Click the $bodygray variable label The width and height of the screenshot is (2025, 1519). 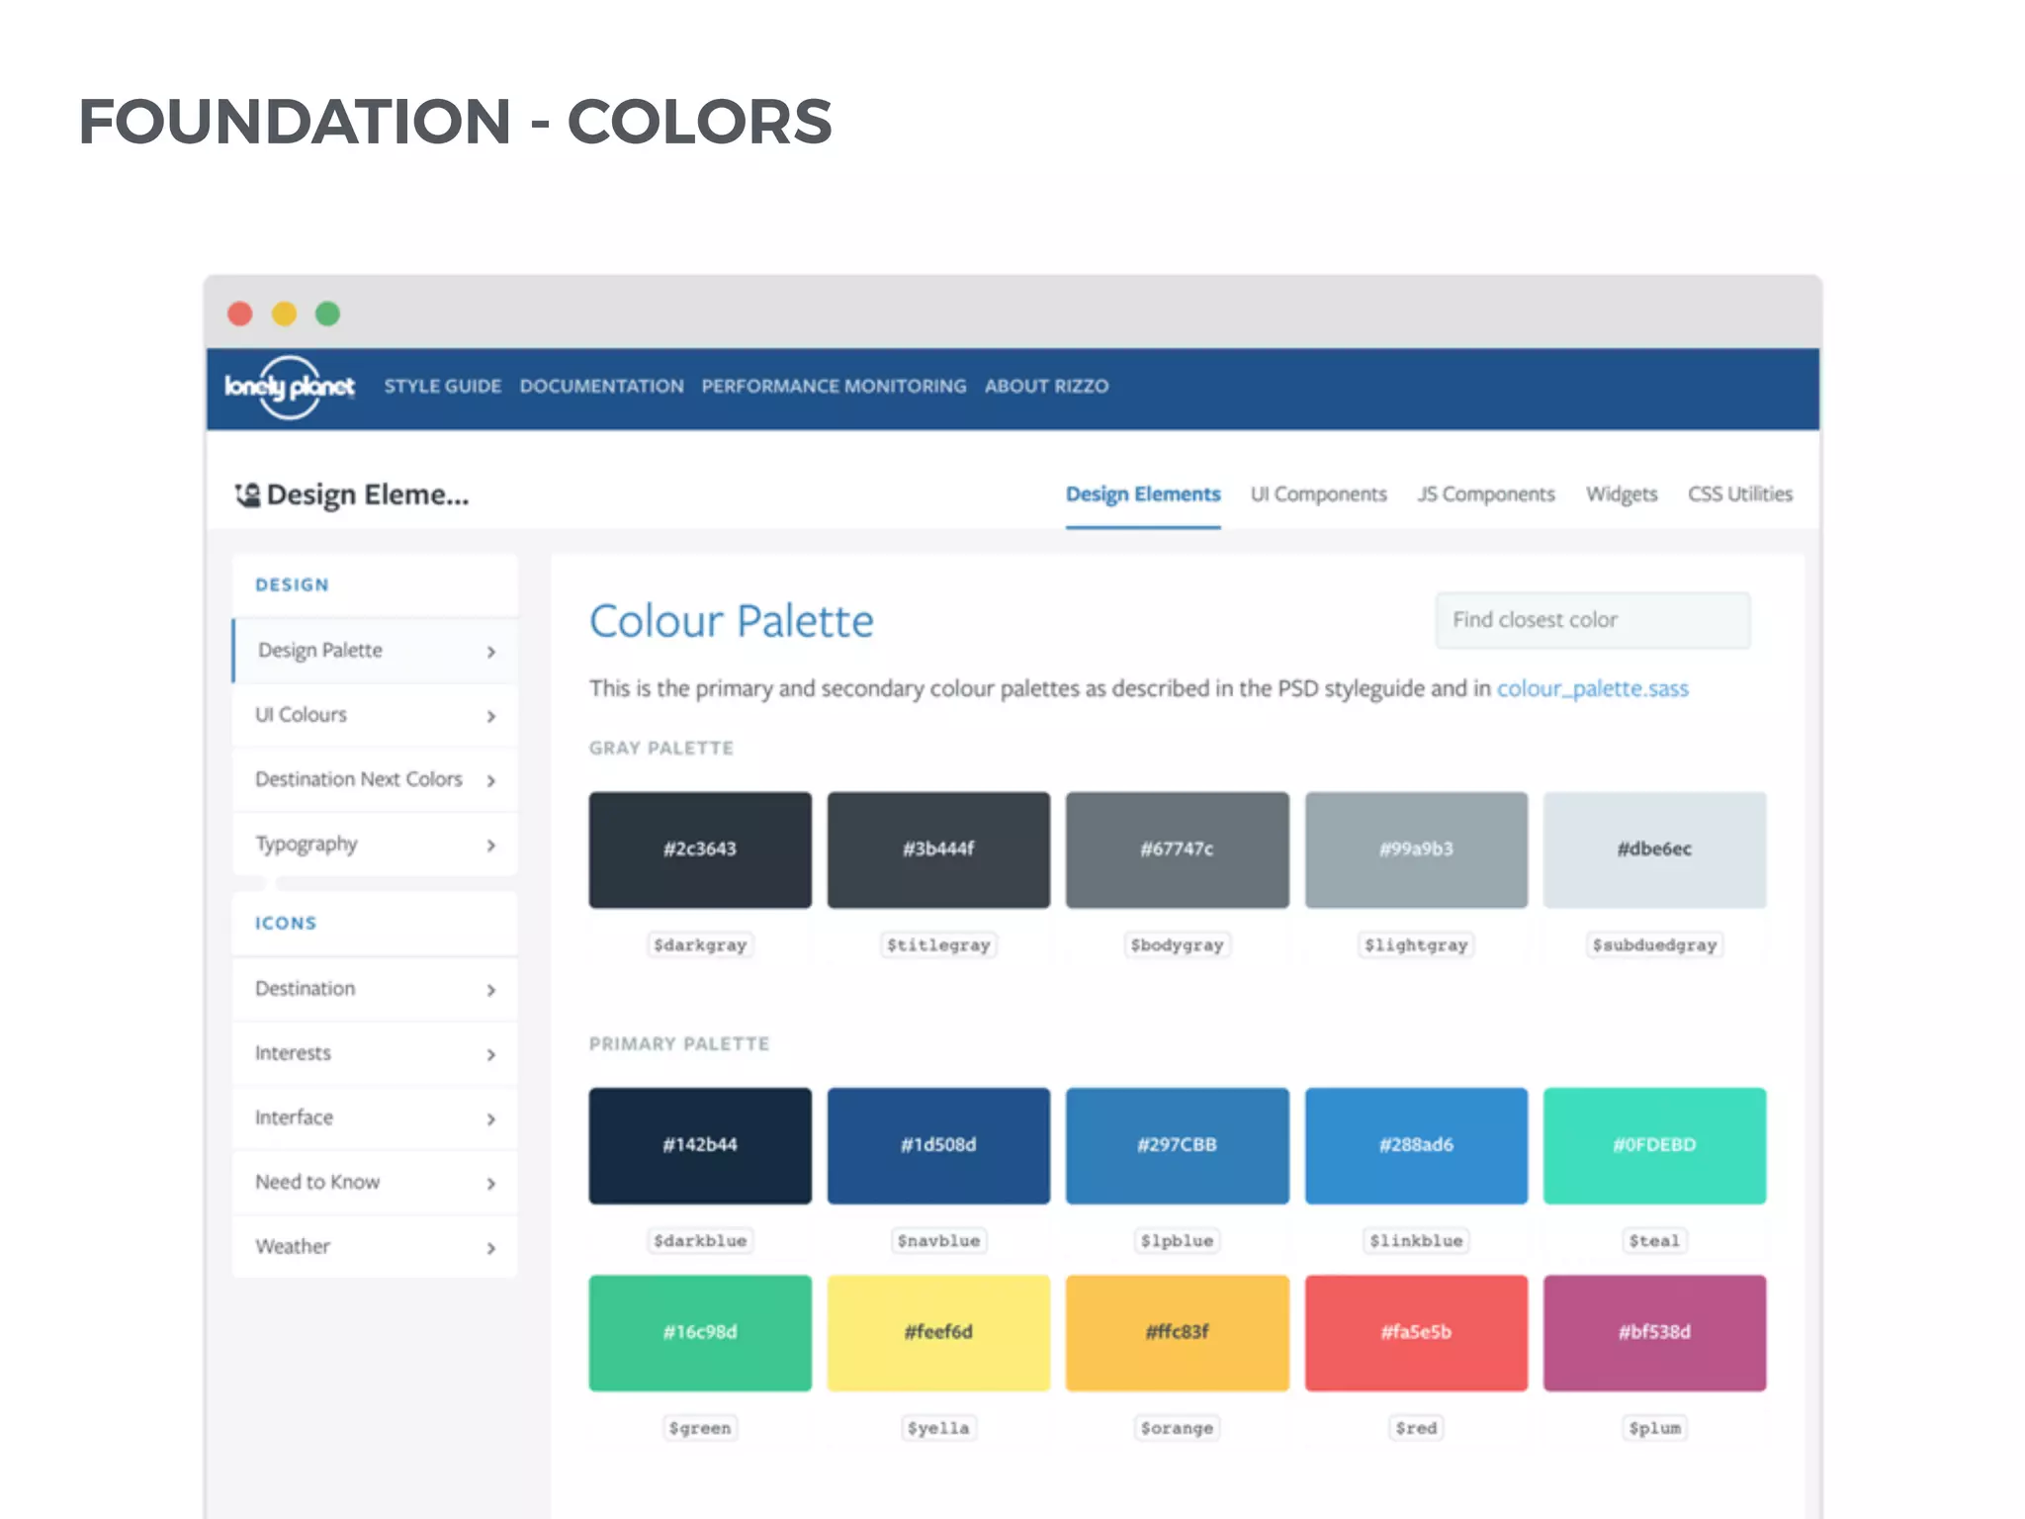(1177, 945)
